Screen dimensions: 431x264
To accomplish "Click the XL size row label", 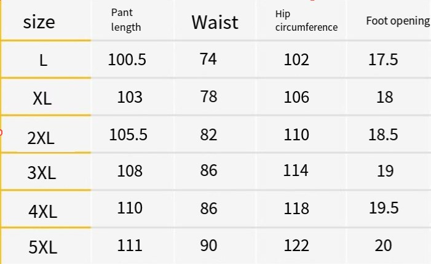I will point(42,98).
